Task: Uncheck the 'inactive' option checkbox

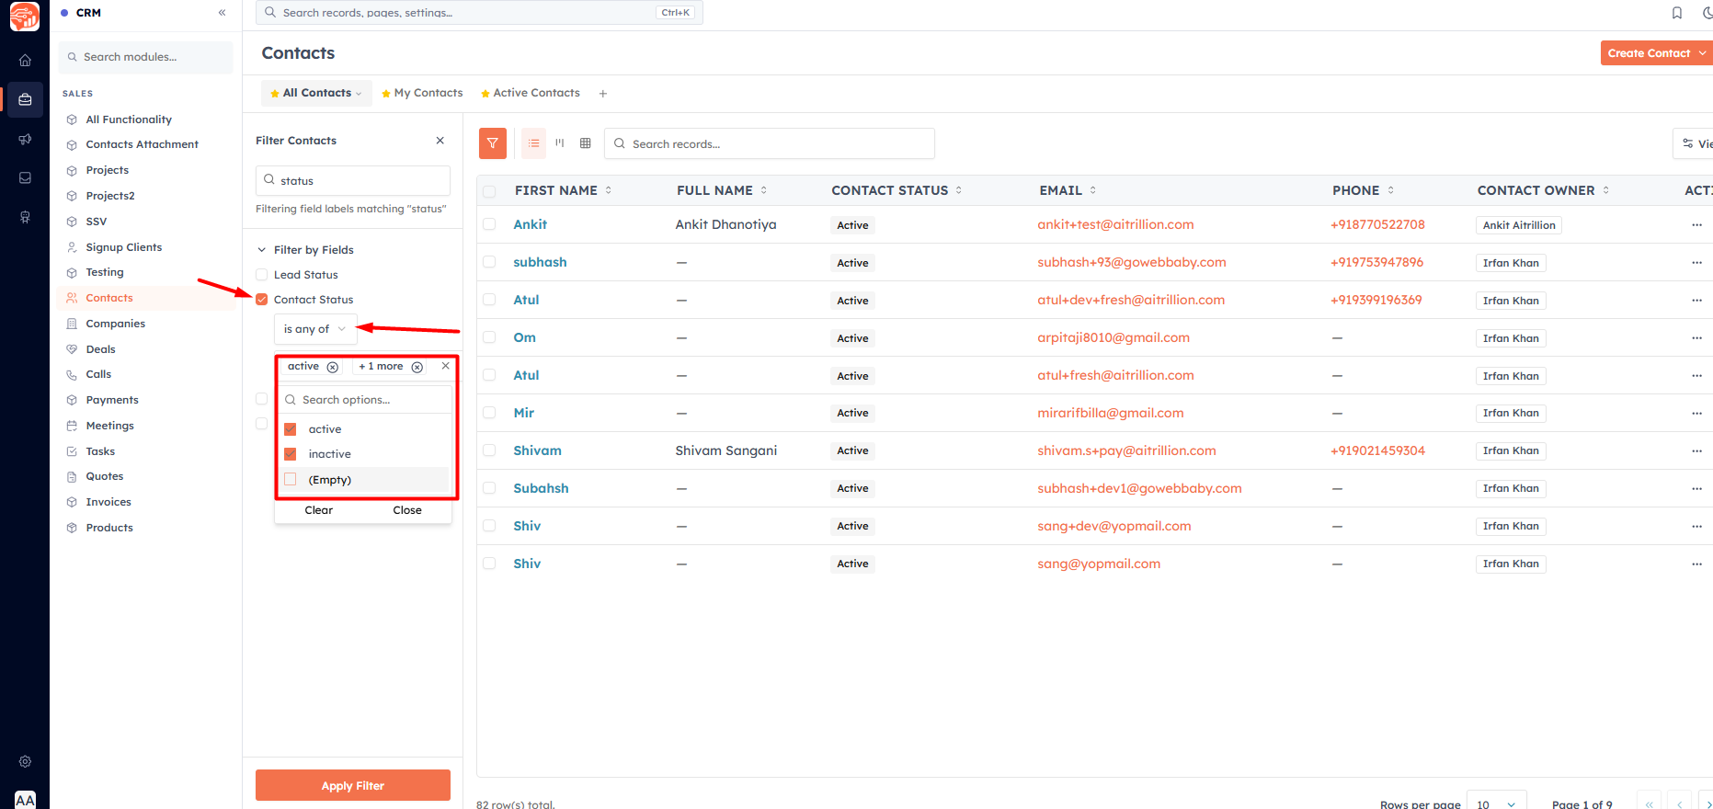Action: [291, 454]
